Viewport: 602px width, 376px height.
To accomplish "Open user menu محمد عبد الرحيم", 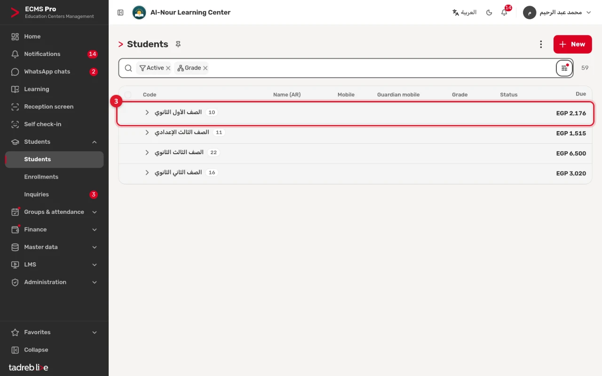I will click(557, 13).
